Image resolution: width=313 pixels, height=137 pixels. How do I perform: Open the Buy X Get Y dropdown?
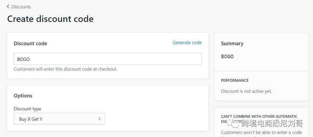point(59,119)
